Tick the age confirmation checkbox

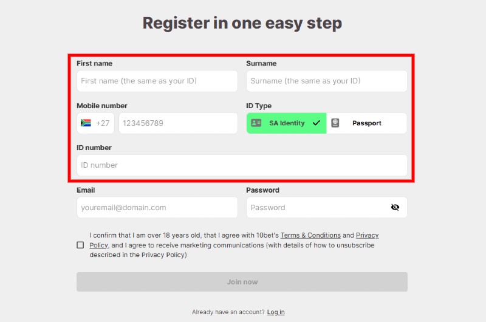pyautogui.click(x=80, y=245)
